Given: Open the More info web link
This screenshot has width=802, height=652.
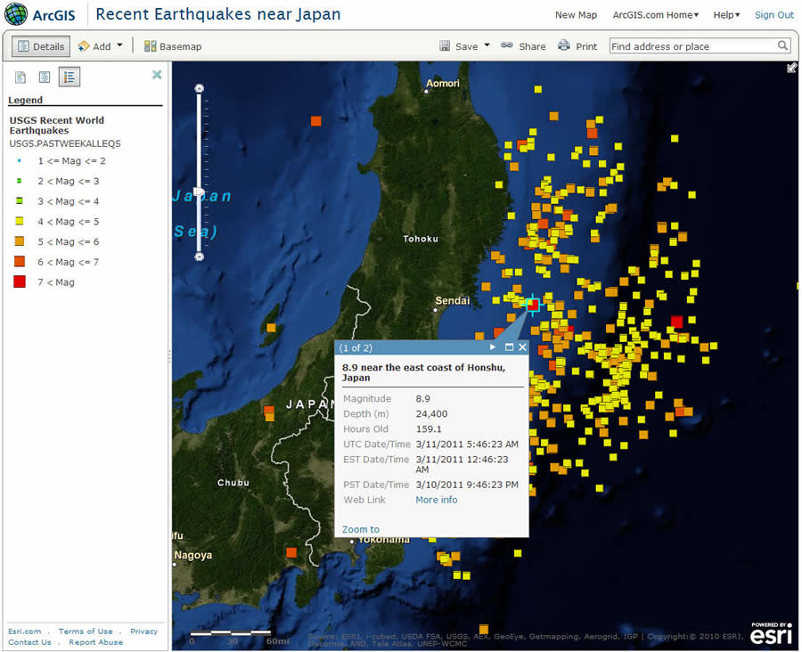Looking at the screenshot, I should (436, 500).
